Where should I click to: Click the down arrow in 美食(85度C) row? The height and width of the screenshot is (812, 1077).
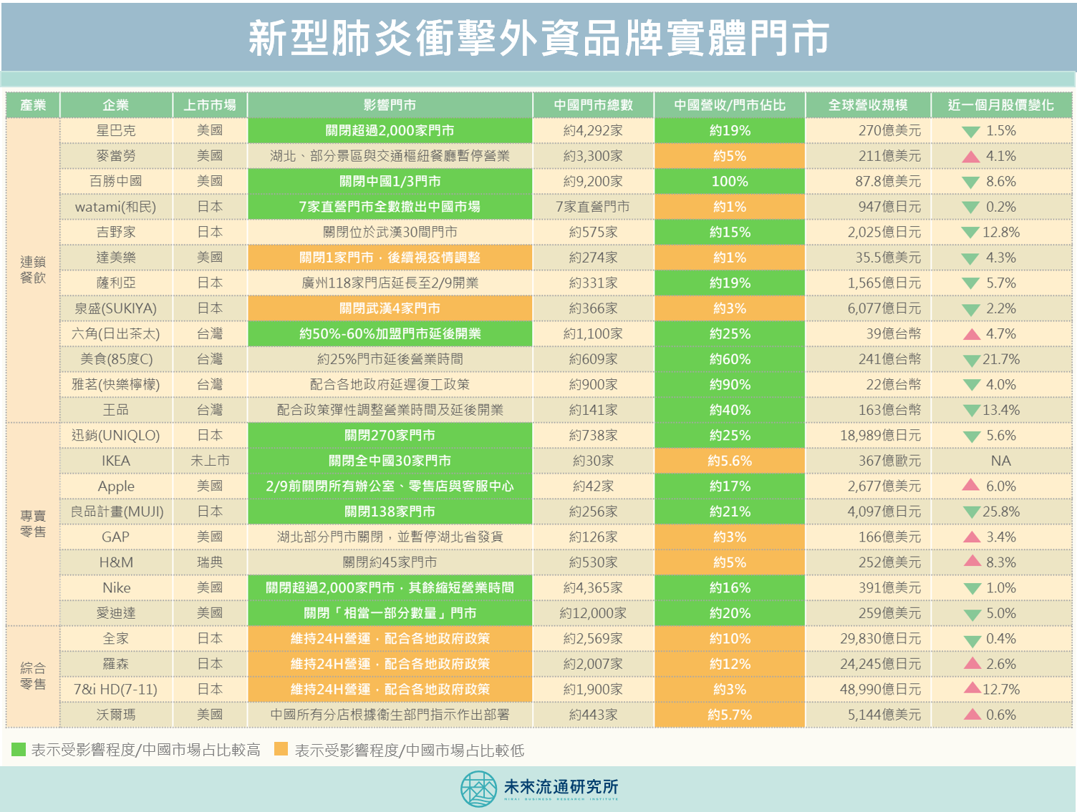(971, 360)
